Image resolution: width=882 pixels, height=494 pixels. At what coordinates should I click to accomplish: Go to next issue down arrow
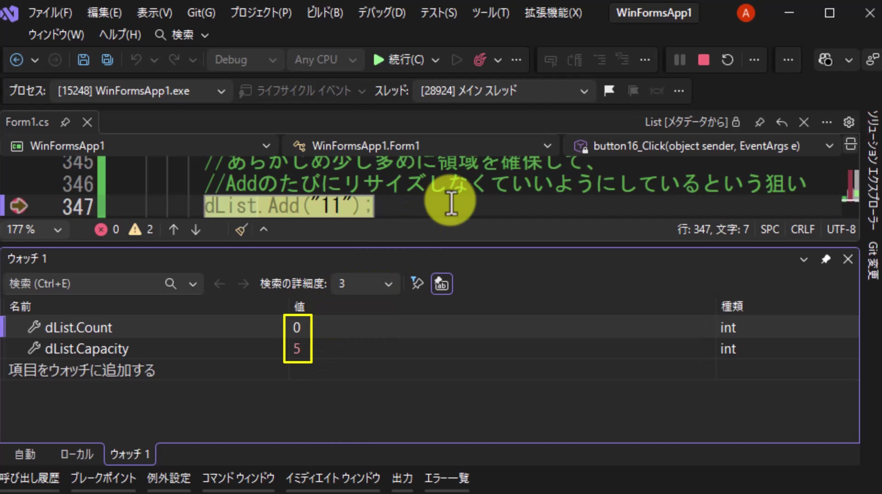coord(196,229)
